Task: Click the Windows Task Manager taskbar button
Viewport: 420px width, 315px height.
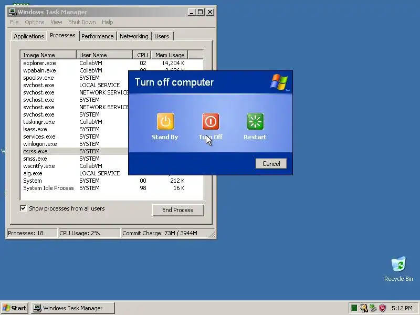Action: 73,308
